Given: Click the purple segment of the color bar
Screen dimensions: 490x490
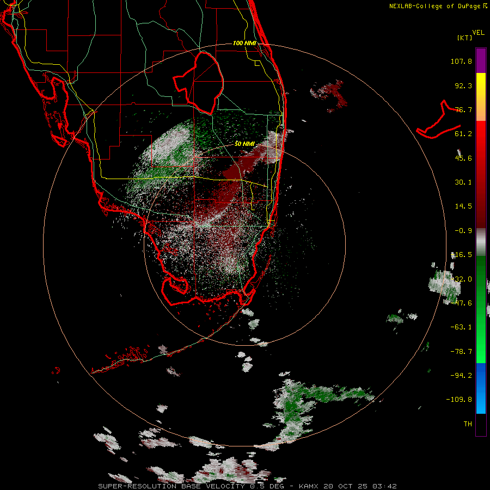Looking at the screenshot, I should point(481,61).
